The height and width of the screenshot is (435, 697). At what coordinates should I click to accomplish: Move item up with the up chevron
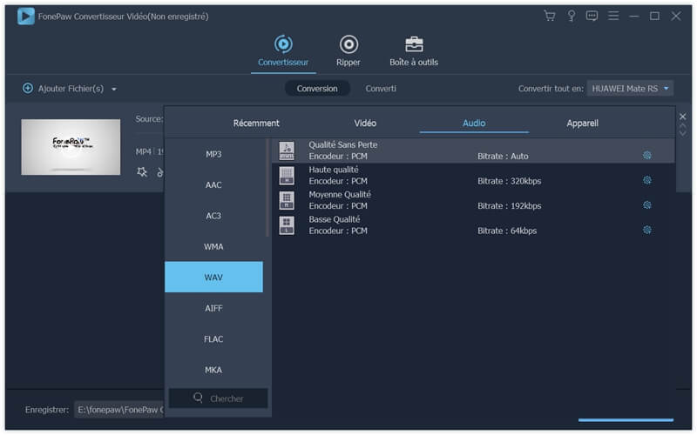pos(683,126)
